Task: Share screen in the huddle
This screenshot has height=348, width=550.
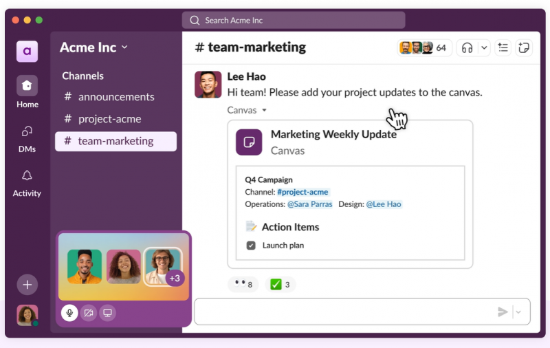Action: 107,312
